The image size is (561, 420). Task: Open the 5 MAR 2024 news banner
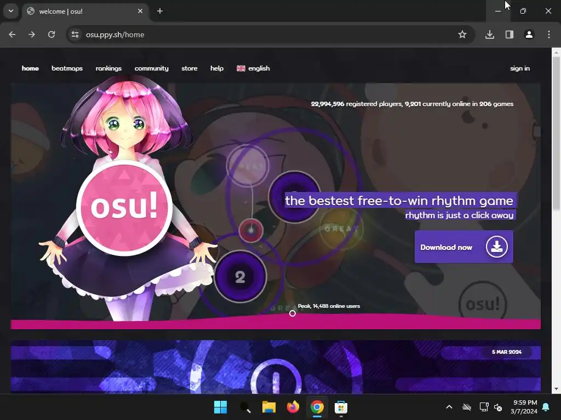[276, 367]
